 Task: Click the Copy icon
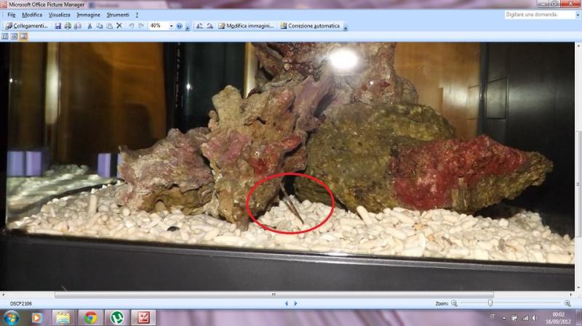click(x=100, y=26)
